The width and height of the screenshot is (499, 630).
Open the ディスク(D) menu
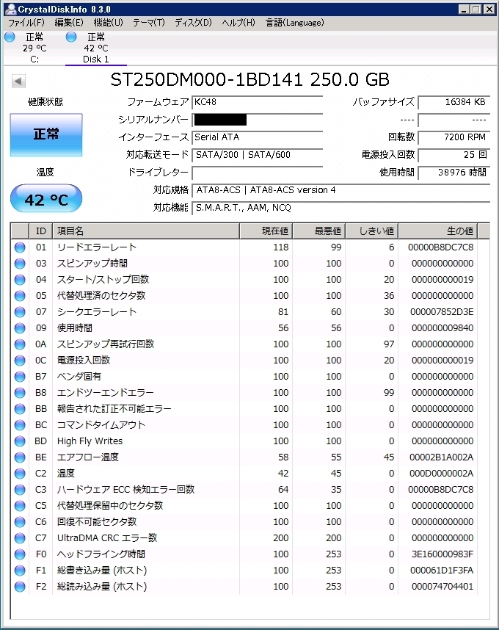tap(193, 23)
